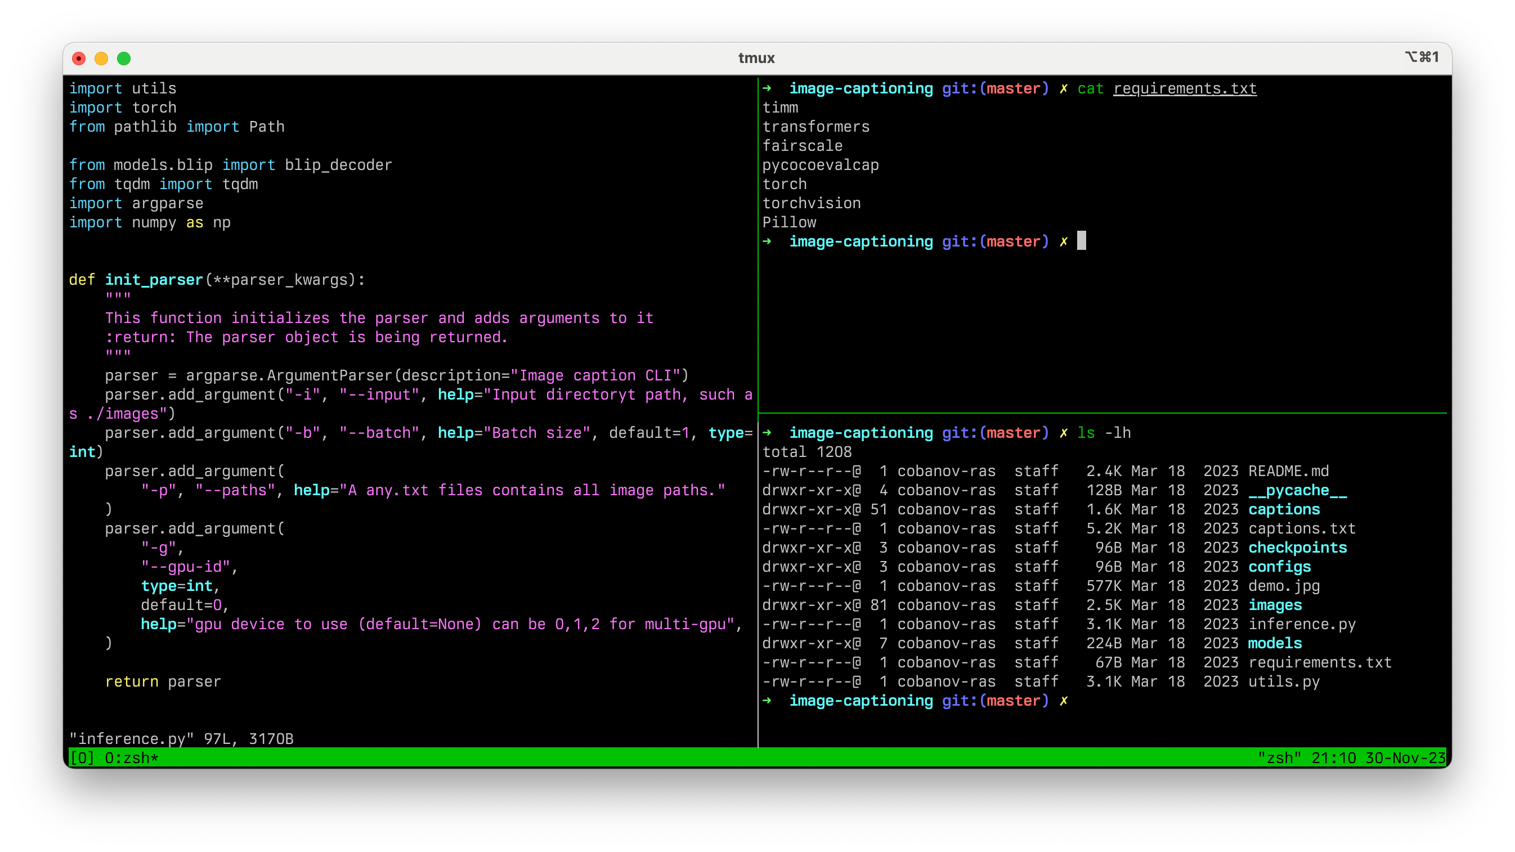Click the '"zsh"' pane title in status bar
This screenshot has width=1515, height=852.
pos(1279,759)
